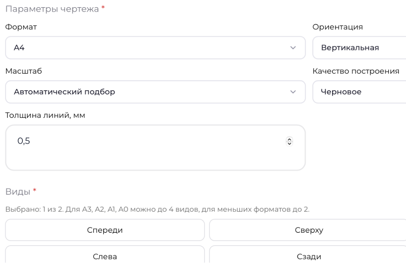406x263 pixels.
Task: Open the Ориентация dropdown set to Вертикальная
Action: [359, 48]
